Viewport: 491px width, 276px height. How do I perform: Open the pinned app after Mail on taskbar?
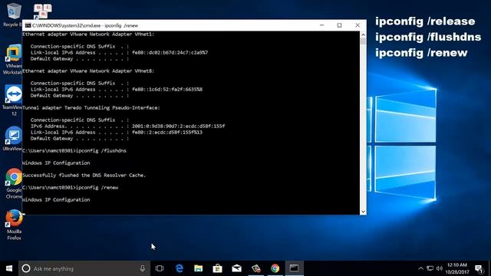pos(255,268)
